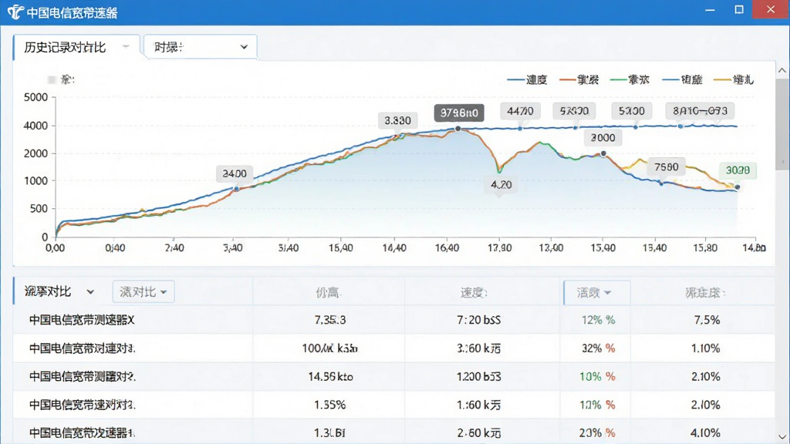Click the scroll down arrow on right scrollbar

[782, 436]
